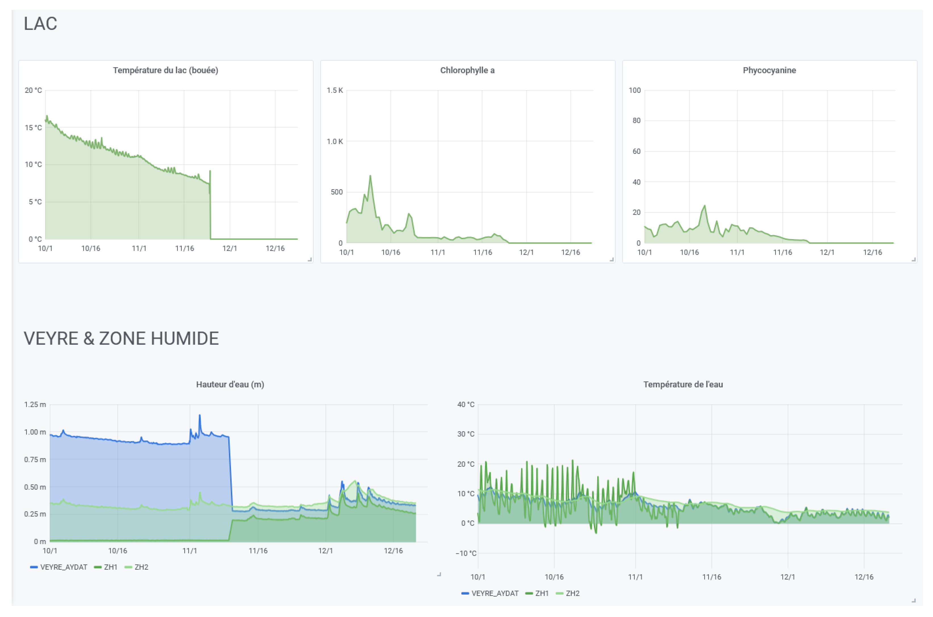This screenshot has width=933, height=617.
Task: Click the 5 °C axis label in Température du lac
Action: point(35,202)
